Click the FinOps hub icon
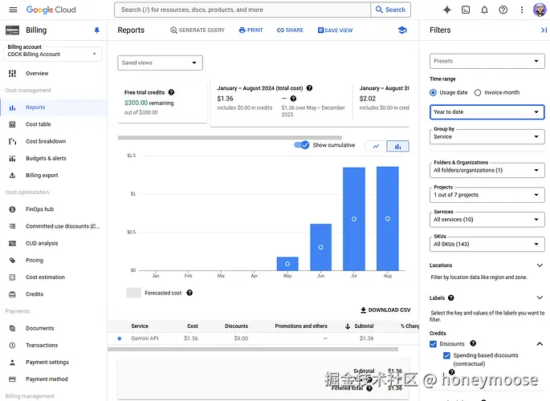The height and width of the screenshot is (401, 550). coord(12,209)
